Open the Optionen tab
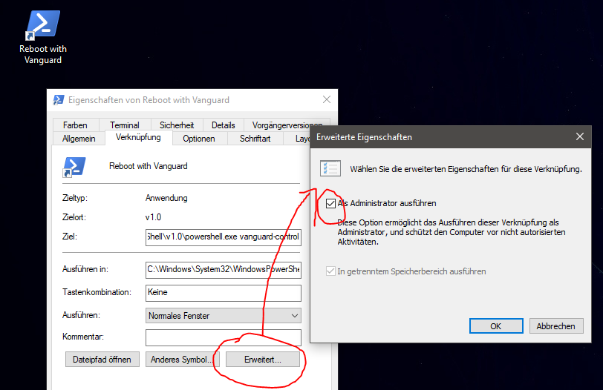This screenshot has height=390, width=603. [199, 139]
